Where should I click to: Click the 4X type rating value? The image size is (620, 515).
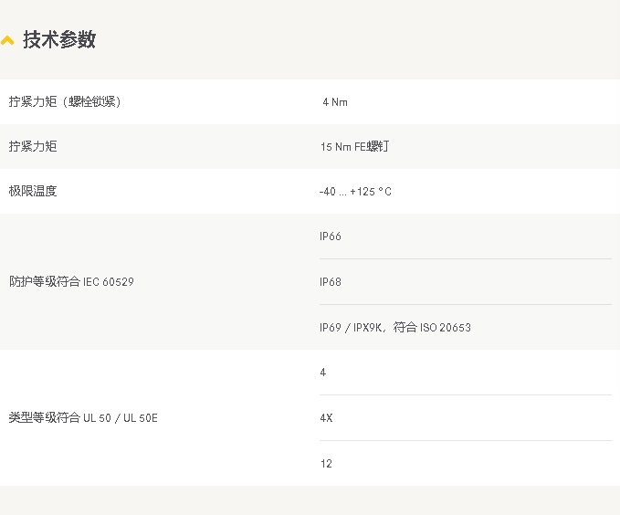[326, 418]
